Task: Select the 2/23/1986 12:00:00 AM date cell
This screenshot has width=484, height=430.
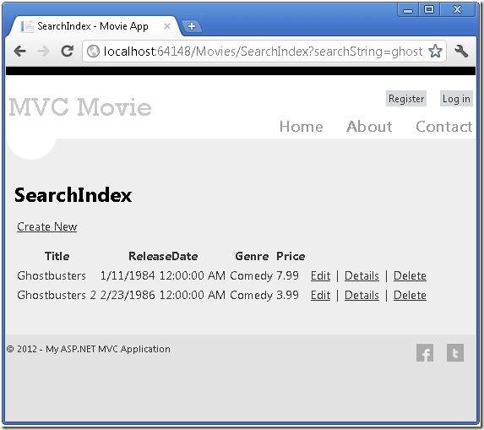Action: 163,295
